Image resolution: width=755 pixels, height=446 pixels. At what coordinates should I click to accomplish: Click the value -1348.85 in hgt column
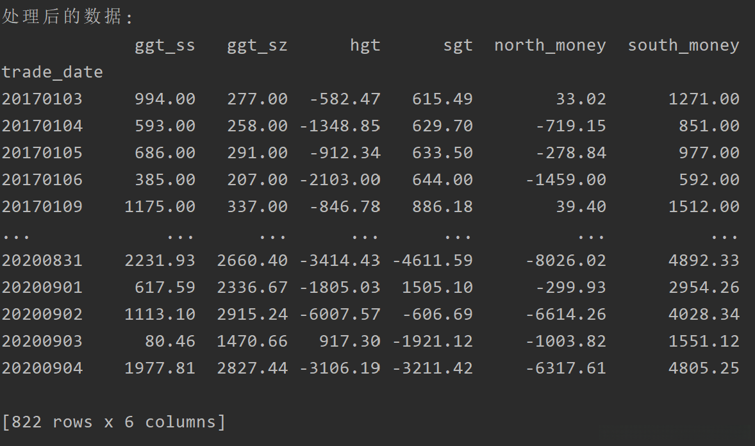340,126
